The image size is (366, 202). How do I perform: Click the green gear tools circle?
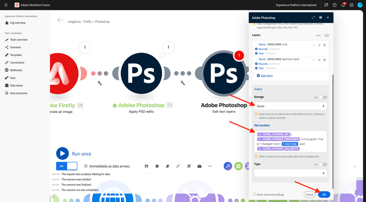[x=238, y=166]
